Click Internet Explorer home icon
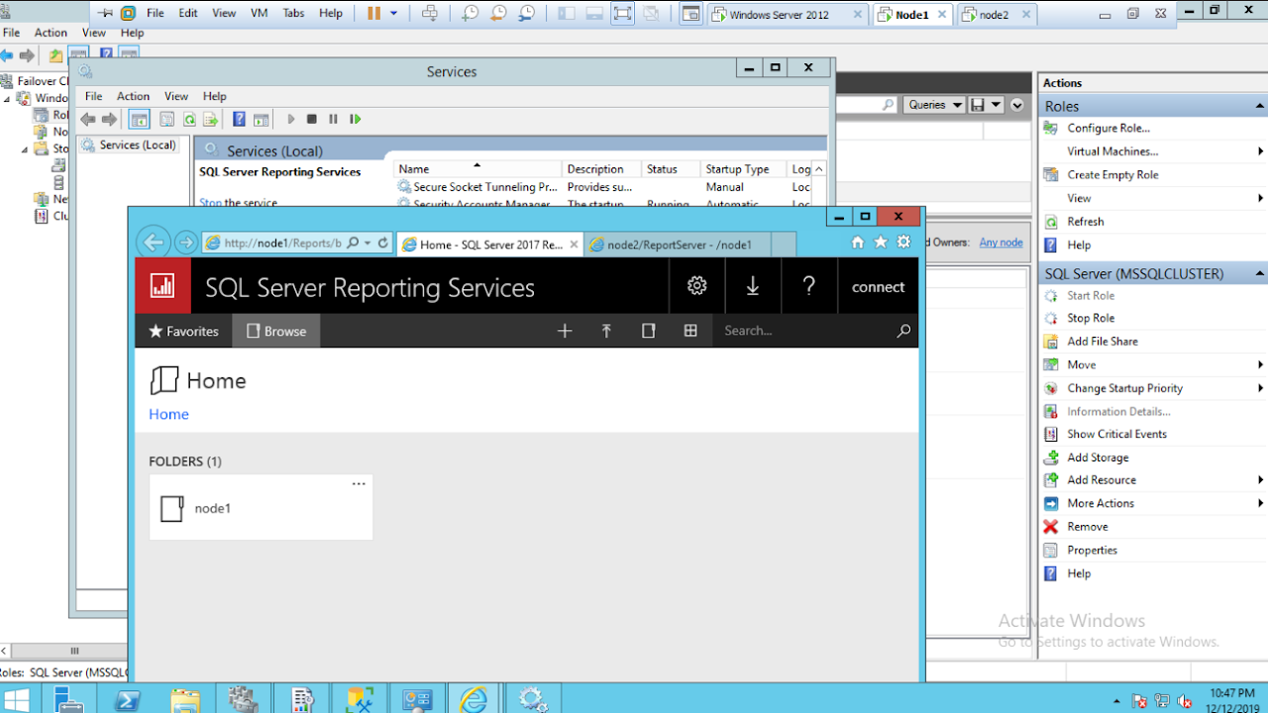 858,243
